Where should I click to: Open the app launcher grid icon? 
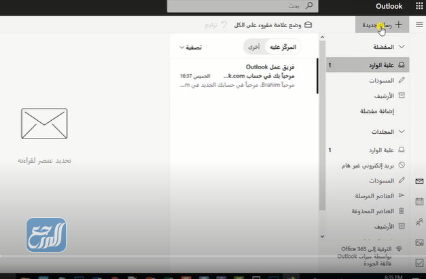[x=418, y=6]
